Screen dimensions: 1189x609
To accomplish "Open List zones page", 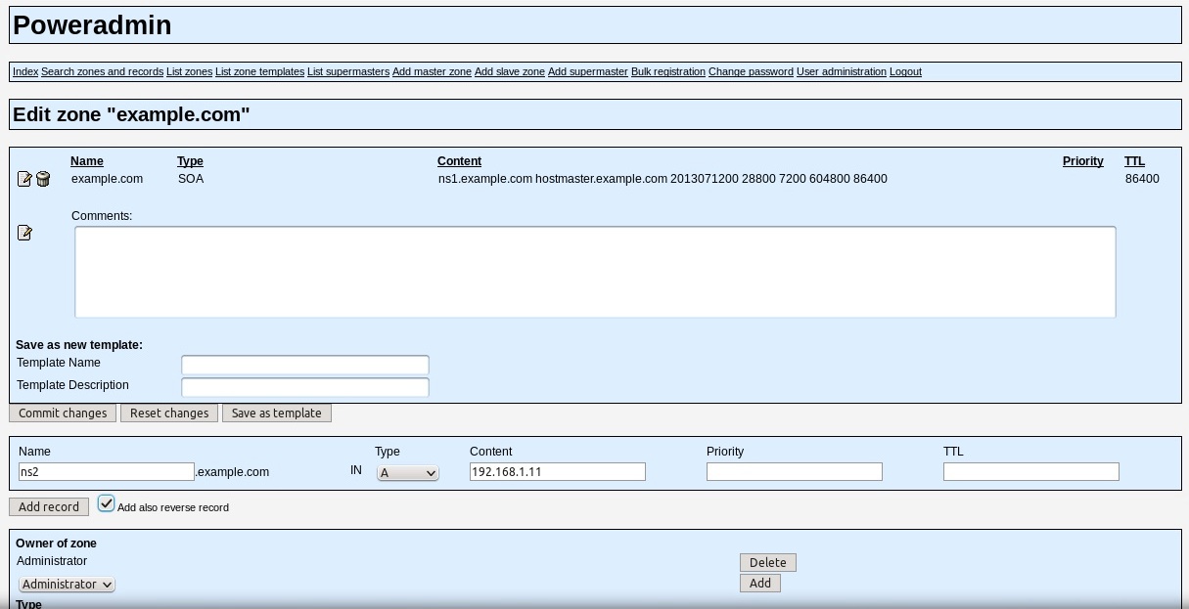I will coord(189,71).
